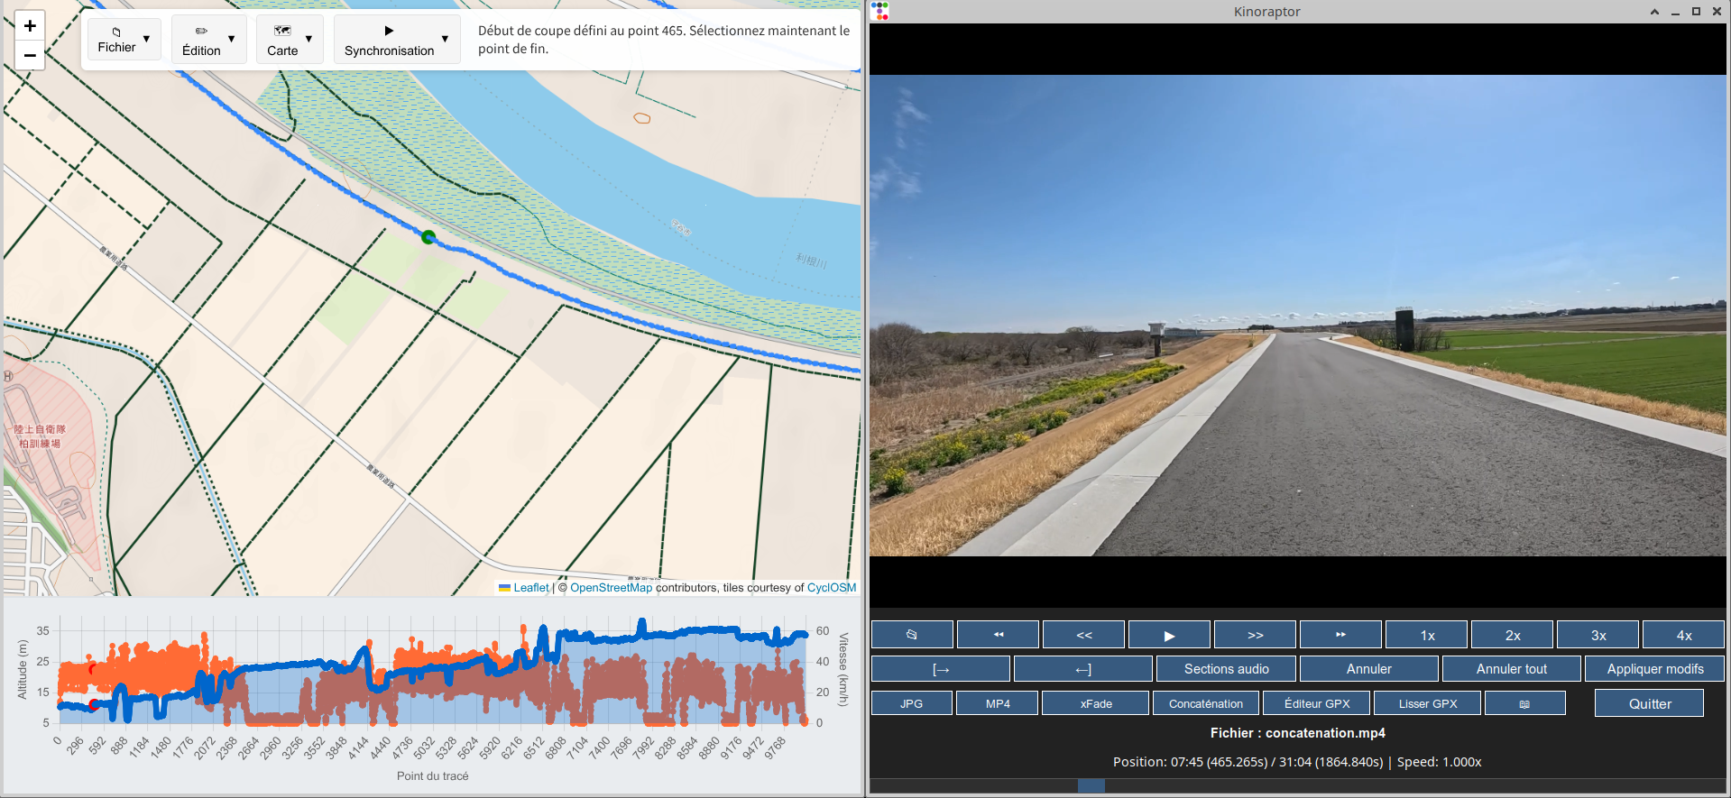Set cut end marker ←]
Screen dimensions: 1731x798
click(1082, 669)
